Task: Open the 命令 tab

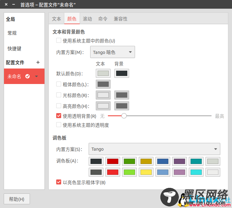Action: 103,19
